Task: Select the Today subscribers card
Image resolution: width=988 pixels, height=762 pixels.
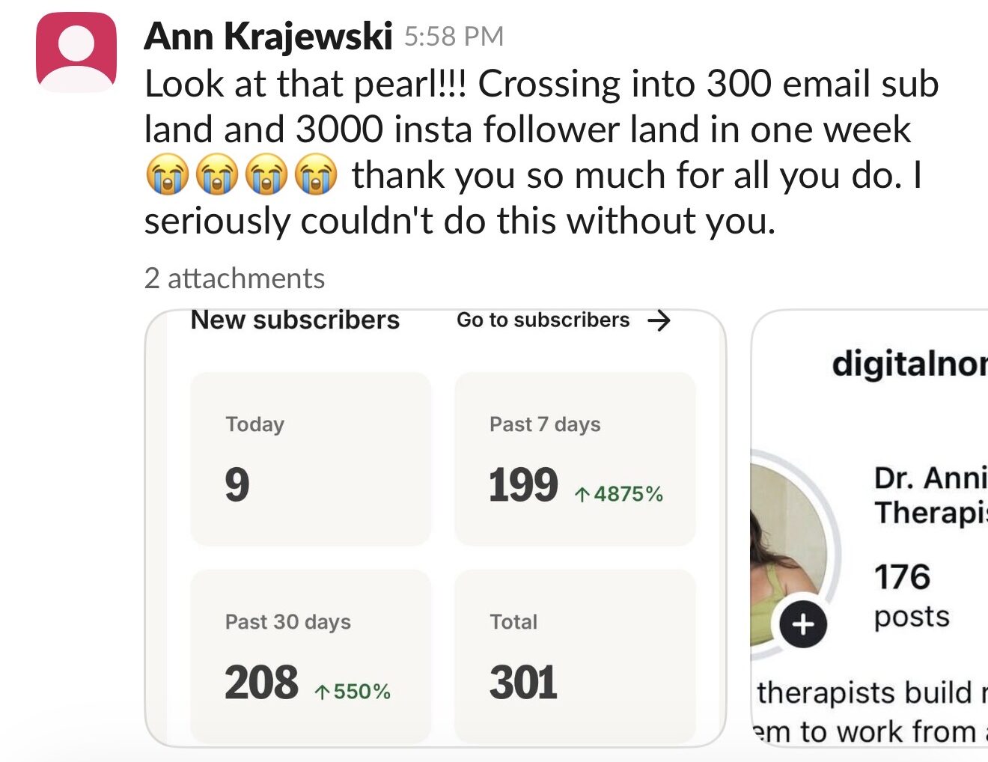Action: point(311,459)
